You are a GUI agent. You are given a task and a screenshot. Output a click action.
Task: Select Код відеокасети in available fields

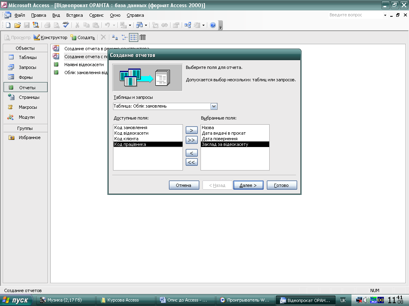[148, 133]
